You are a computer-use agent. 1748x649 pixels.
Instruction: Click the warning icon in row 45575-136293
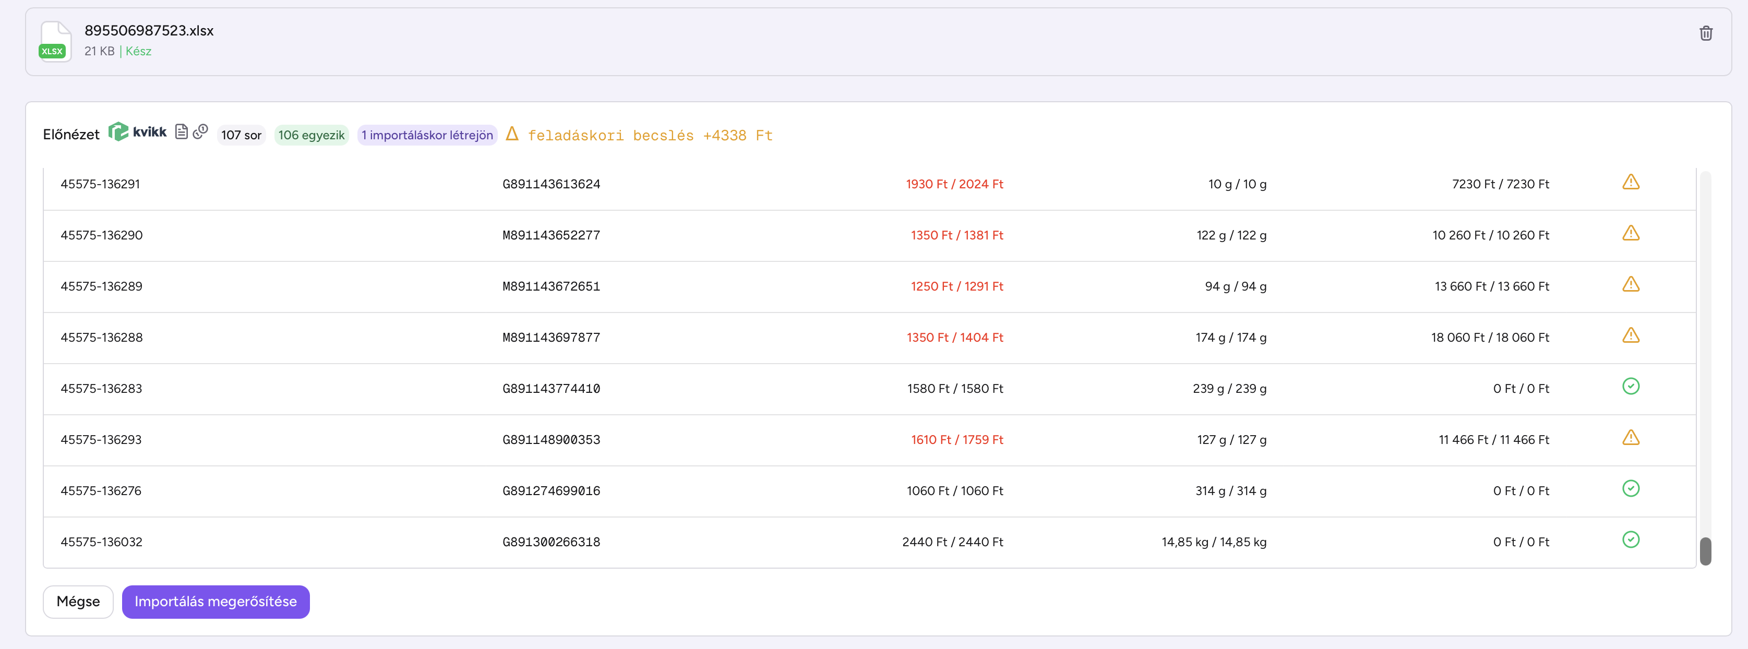point(1631,438)
